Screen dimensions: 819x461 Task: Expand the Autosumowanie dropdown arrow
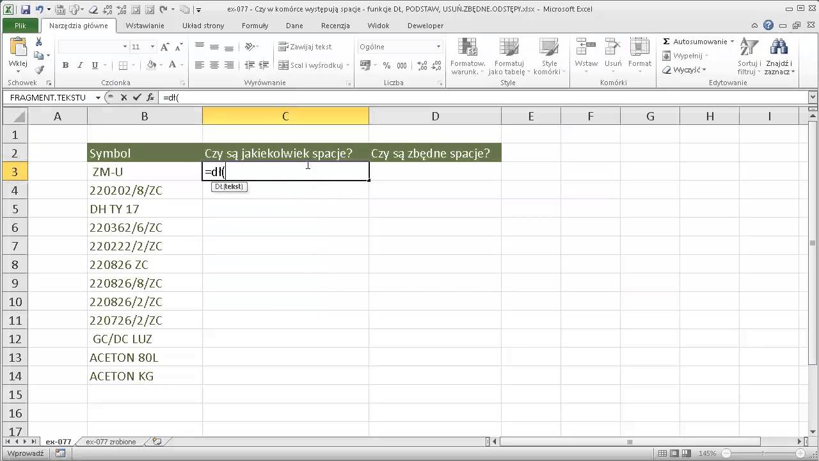pos(732,42)
